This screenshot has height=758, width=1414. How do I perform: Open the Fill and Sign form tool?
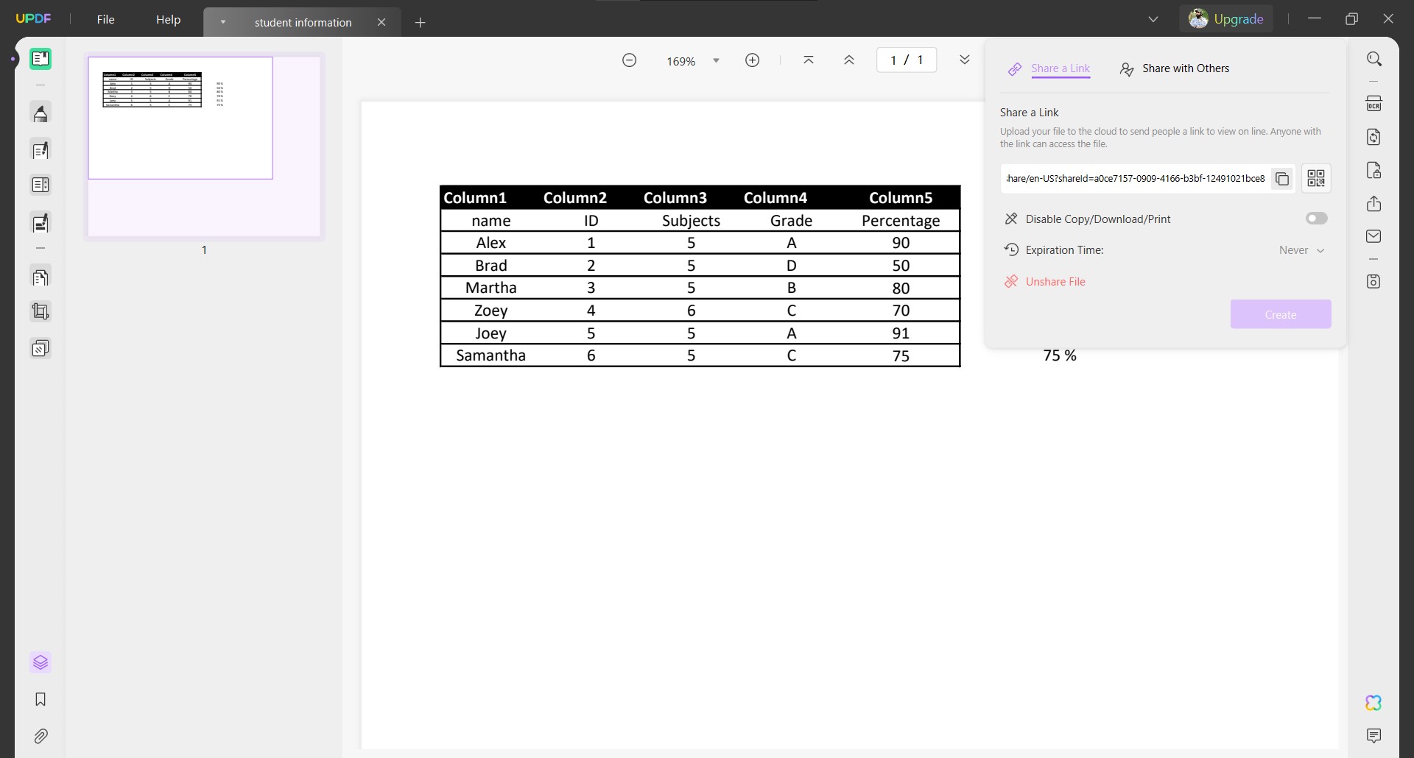[x=41, y=222]
